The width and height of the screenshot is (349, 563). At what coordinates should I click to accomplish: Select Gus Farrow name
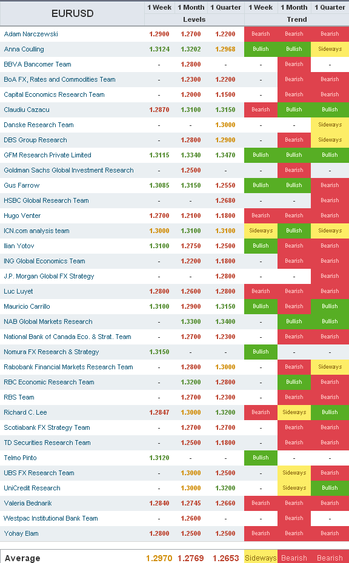click(x=22, y=185)
